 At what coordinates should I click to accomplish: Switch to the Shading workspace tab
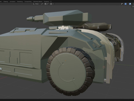tap(6, 2)
